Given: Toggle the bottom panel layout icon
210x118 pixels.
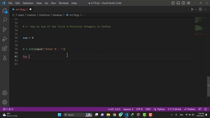Looking at the screenshot, I should [178, 3].
